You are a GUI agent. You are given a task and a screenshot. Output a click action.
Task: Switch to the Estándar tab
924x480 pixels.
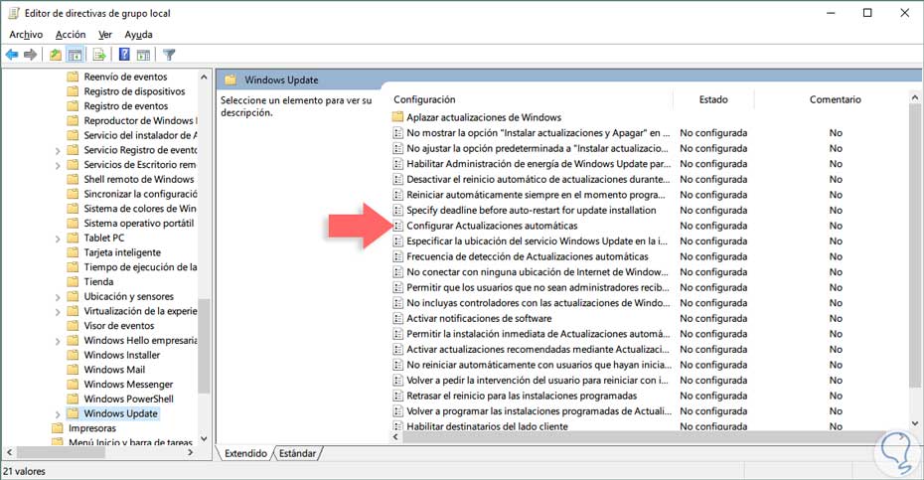(298, 453)
